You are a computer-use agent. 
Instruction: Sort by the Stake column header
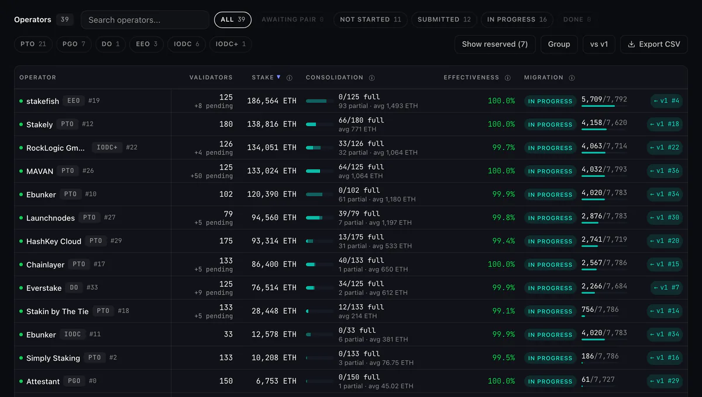pos(263,78)
